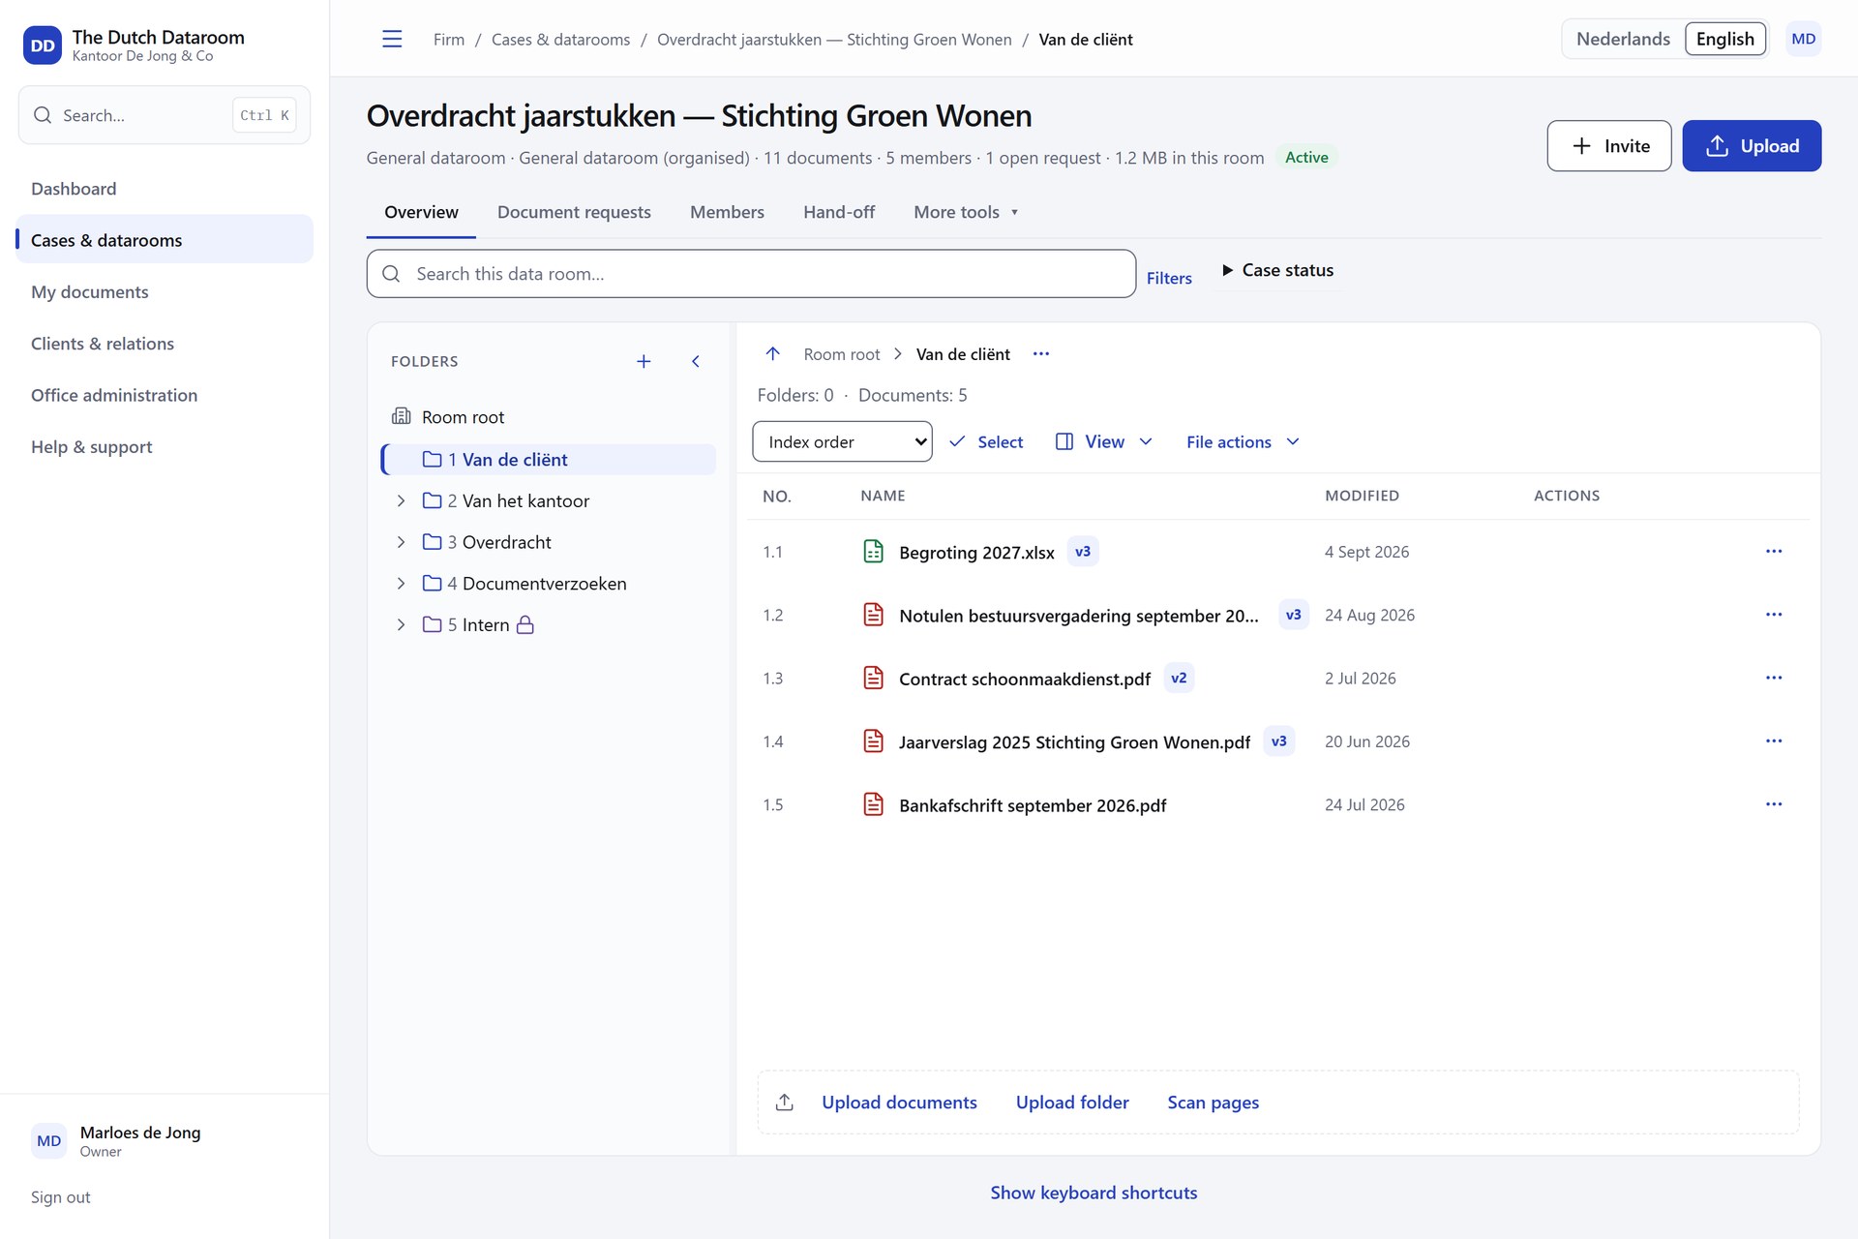1858x1239 pixels.
Task: Click the Invite button
Action: pos(1608,146)
